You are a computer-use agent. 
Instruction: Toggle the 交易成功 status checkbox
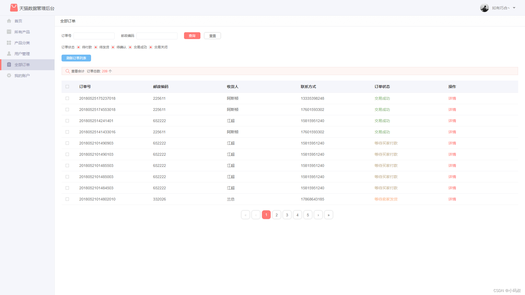[x=130, y=47]
